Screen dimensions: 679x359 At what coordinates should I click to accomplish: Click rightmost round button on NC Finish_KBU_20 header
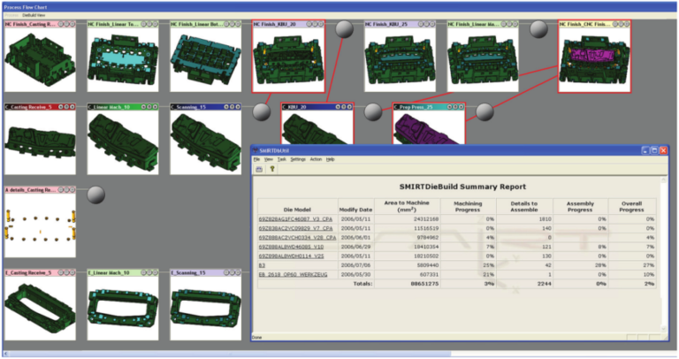[x=321, y=24]
